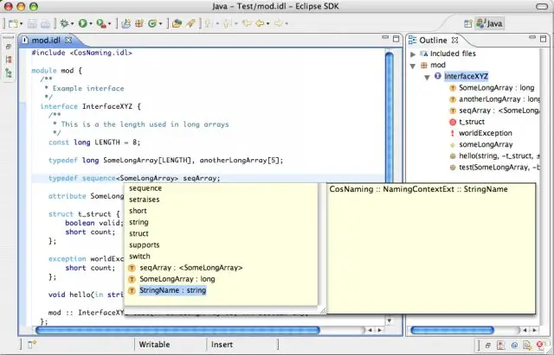Choose 'switch' from the completion list
The height and width of the screenshot is (355, 554).
click(x=139, y=257)
